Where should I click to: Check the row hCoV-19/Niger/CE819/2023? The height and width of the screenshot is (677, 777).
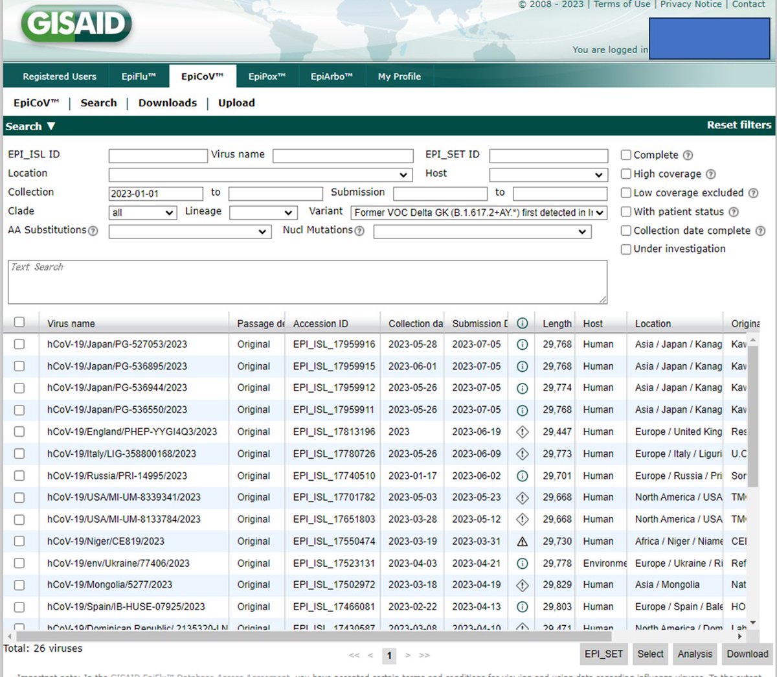coord(19,541)
